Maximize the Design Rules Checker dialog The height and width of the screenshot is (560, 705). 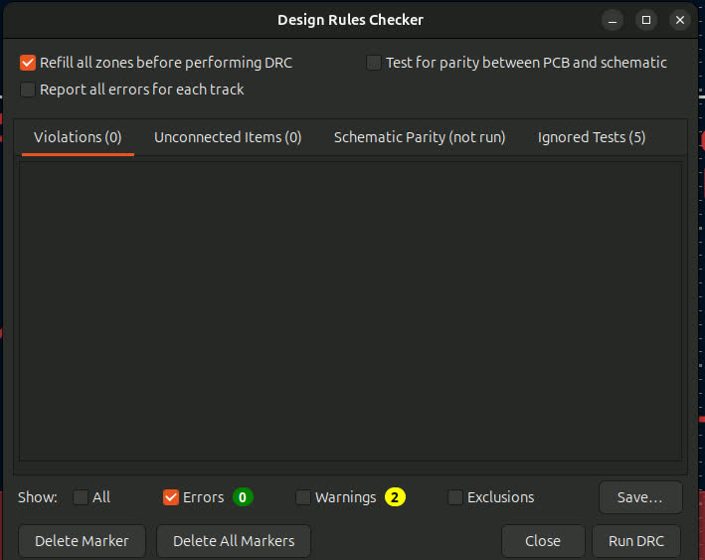(646, 20)
